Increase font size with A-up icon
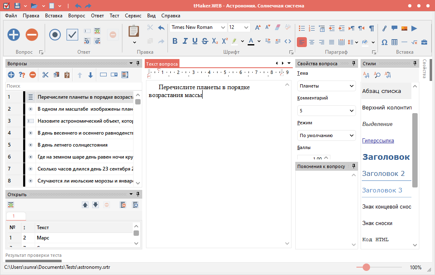The height and width of the screenshot is (275, 435). point(258,27)
